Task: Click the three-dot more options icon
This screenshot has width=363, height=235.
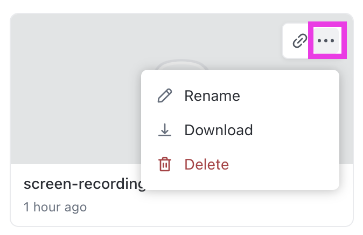Action: [x=326, y=41]
